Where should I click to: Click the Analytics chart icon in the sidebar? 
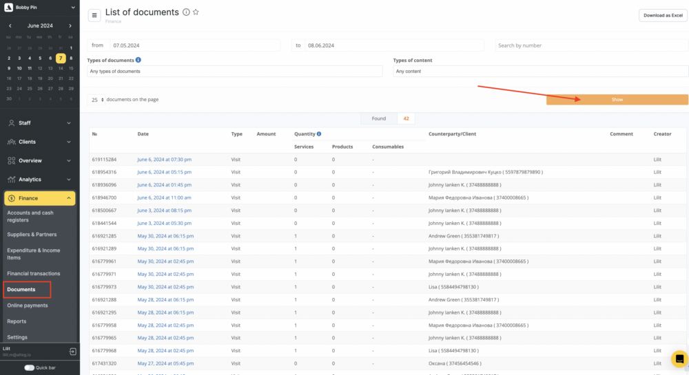pyautogui.click(x=12, y=180)
